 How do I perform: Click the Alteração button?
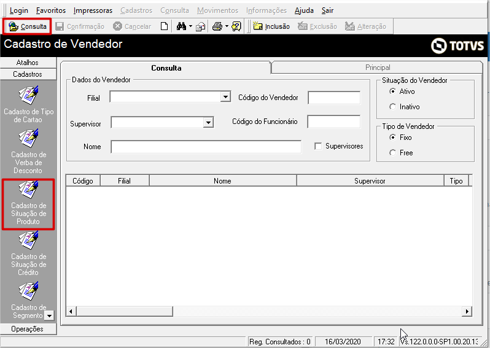coord(365,26)
